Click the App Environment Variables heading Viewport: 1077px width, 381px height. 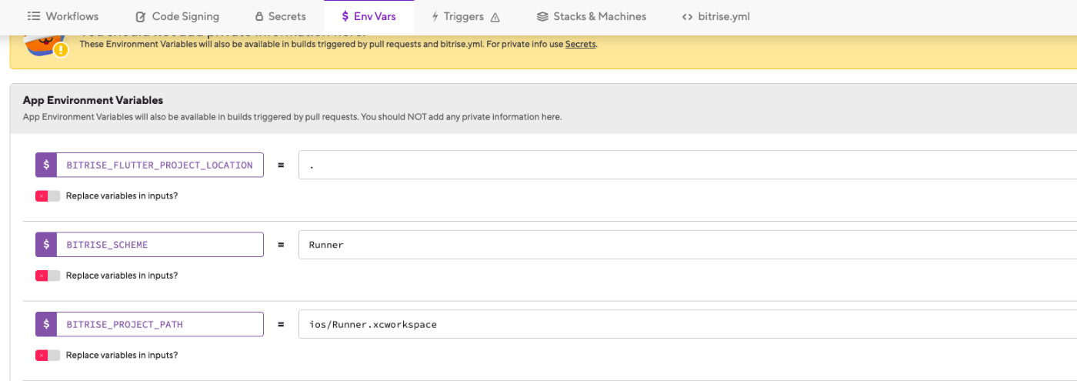[93, 100]
